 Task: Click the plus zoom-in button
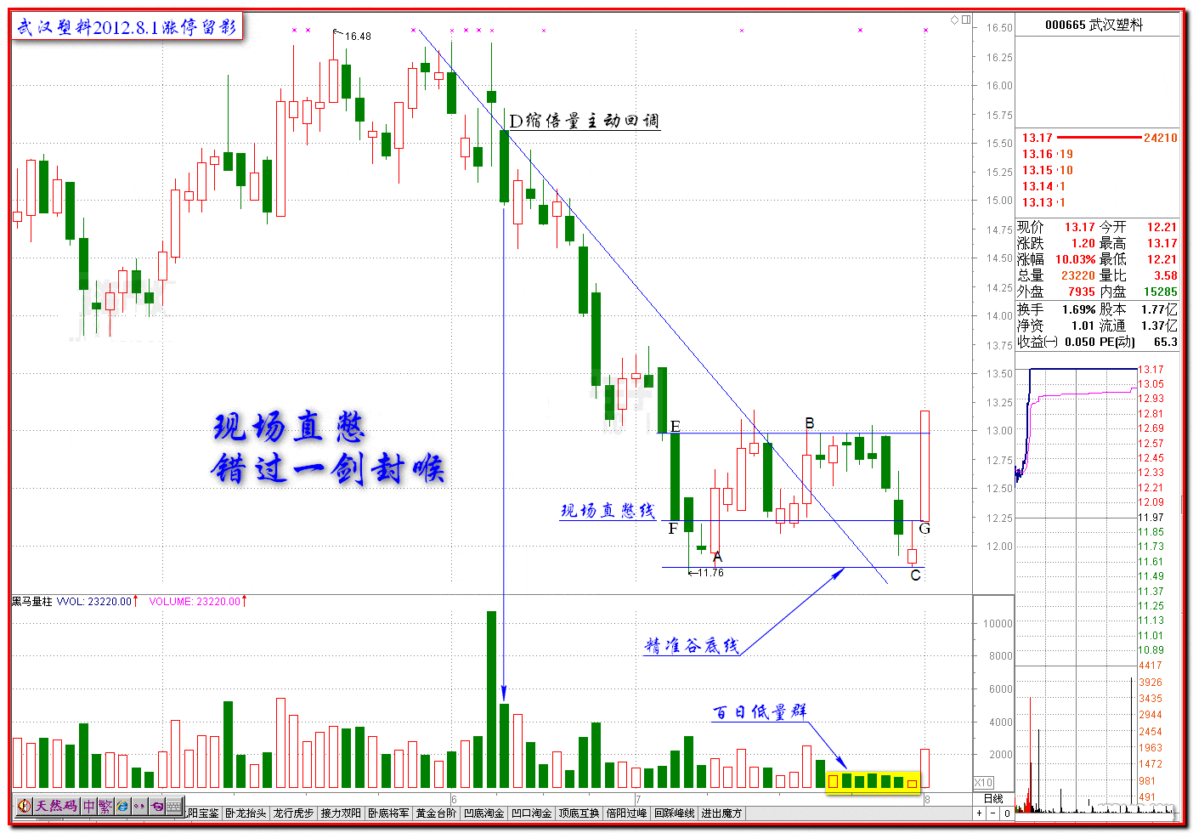(x=979, y=813)
